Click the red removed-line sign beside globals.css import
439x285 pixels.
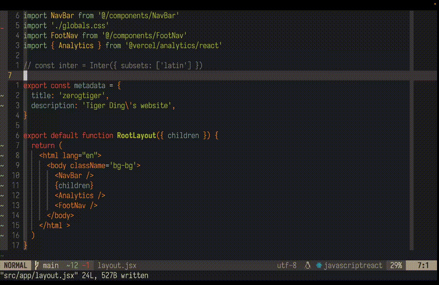pyautogui.click(x=2, y=28)
